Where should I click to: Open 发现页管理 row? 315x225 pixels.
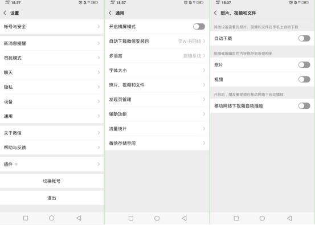click(x=157, y=100)
